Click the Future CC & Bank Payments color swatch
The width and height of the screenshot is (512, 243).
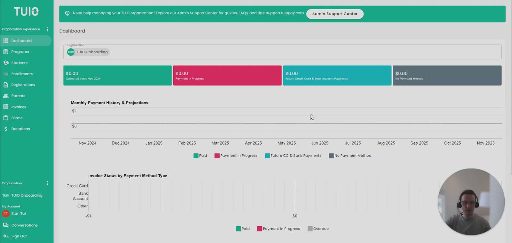pos(267,155)
